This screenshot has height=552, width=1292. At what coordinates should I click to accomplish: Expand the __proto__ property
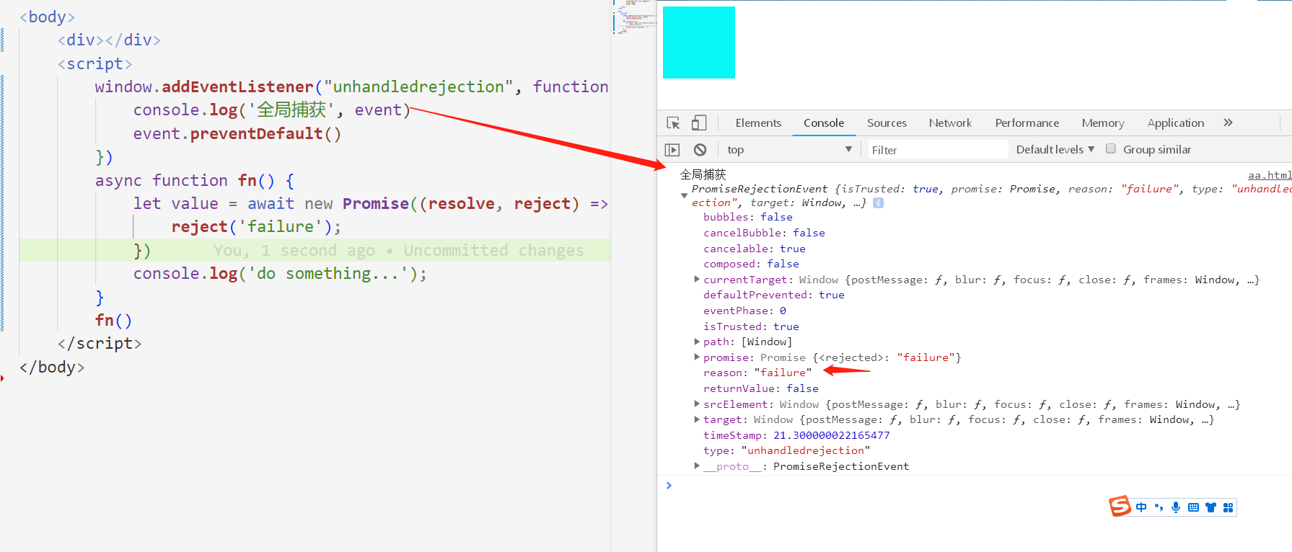point(696,466)
